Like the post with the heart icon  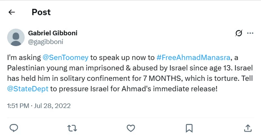130,128
